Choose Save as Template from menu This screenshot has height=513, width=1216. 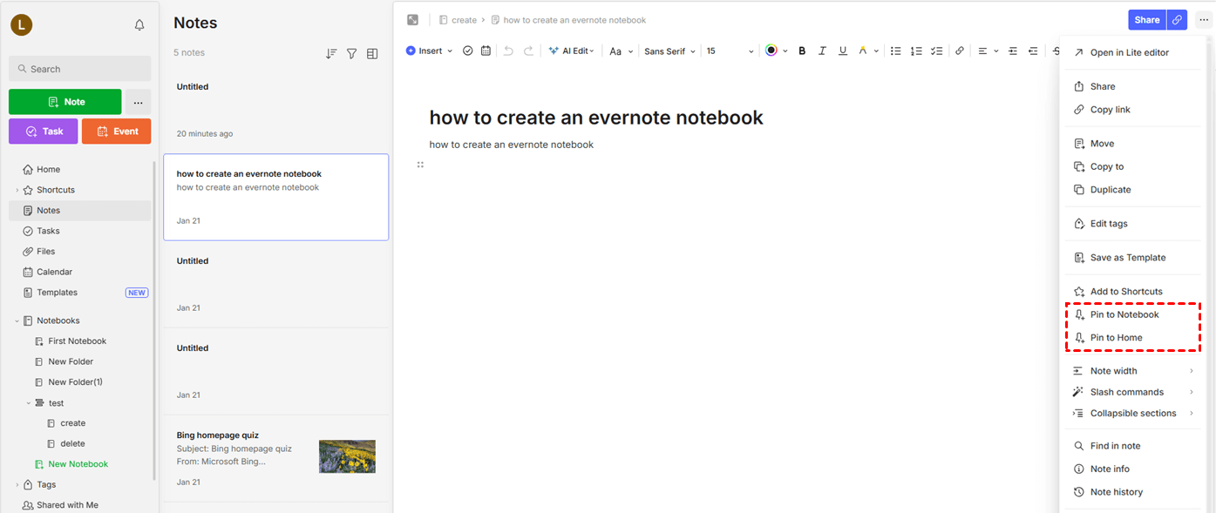point(1127,258)
